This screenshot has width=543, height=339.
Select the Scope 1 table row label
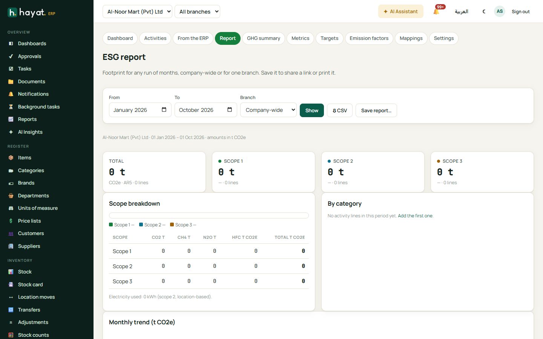[122, 251]
